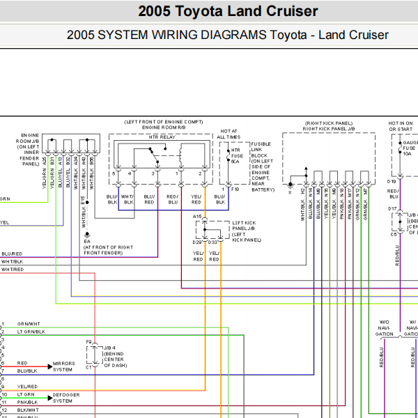The width and height of the screenshot is (418, 418).
Task: Click the "D17" connector label
Action: (392, 209)
